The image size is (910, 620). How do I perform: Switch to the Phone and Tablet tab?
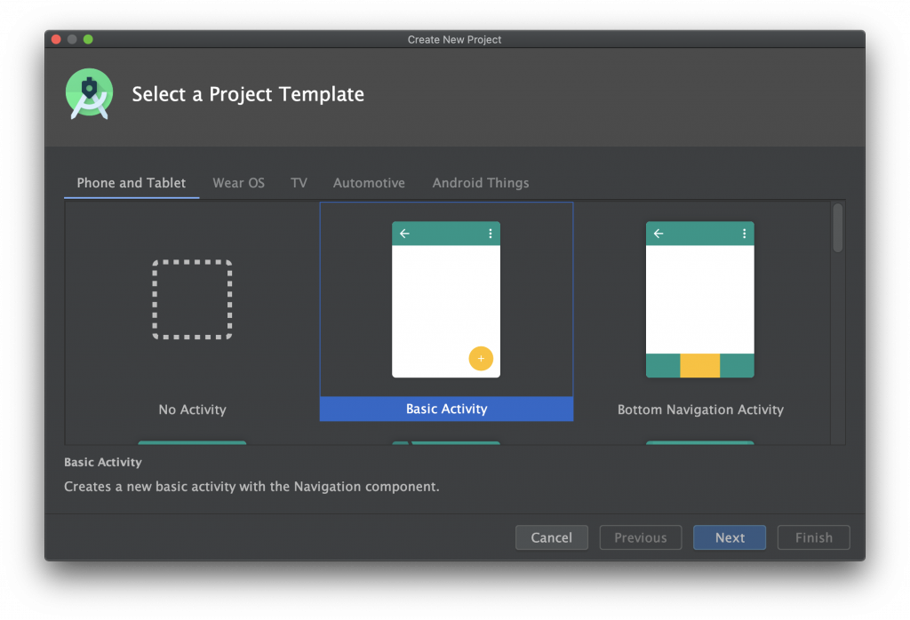(x=132, y=183)
